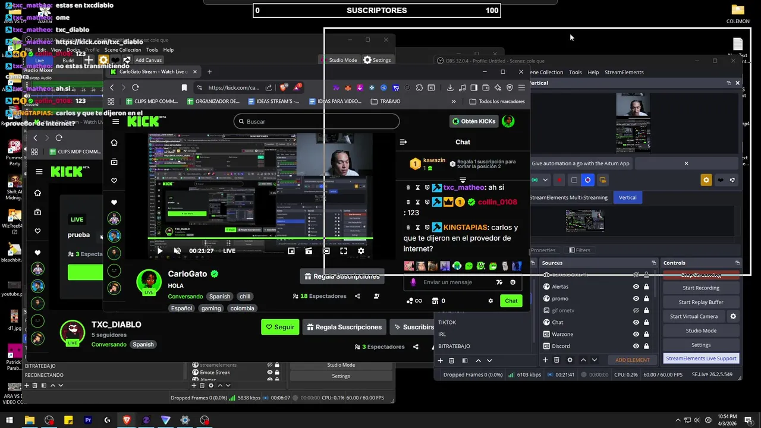Viewport: 761px width, 428px height.
Task: Go to Kick Home sidebar icon
Action: click(x=114, y=143)
